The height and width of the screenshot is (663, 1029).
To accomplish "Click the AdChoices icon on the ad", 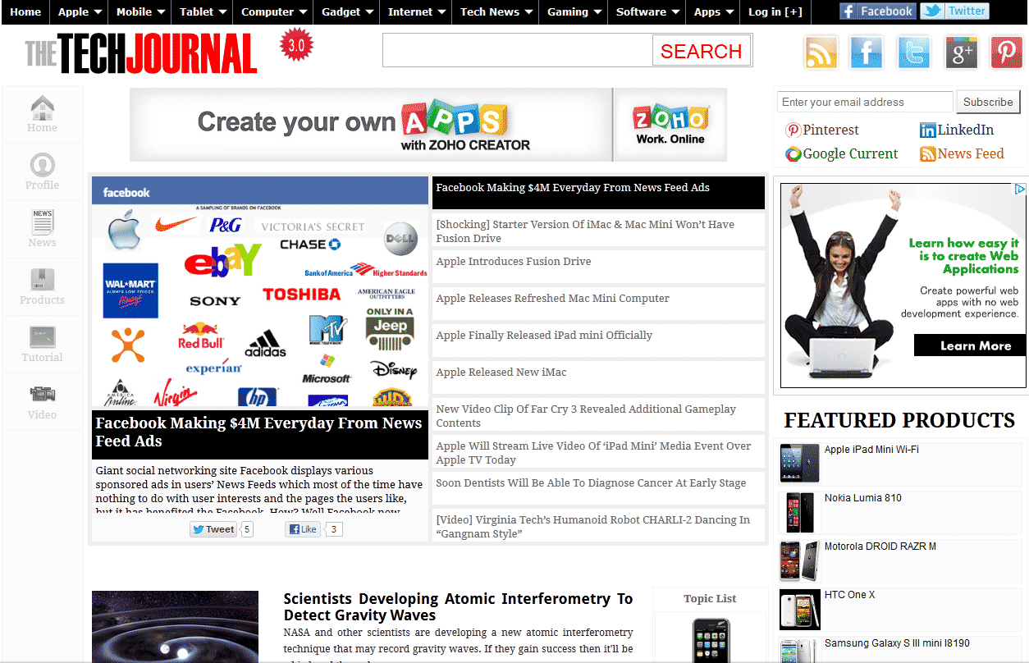I will pyautogui.click(x=1020, y=190).
